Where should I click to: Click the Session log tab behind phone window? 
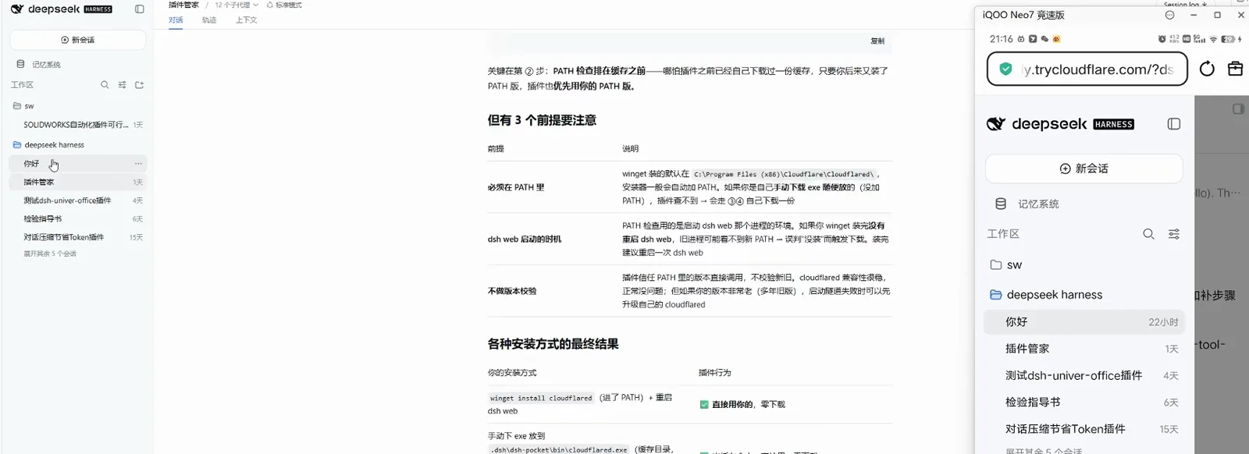tap(1184, 4)
